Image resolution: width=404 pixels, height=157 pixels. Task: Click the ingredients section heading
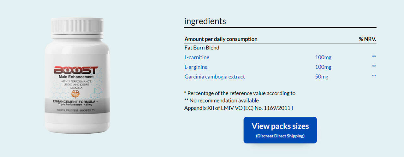point(205,21)
